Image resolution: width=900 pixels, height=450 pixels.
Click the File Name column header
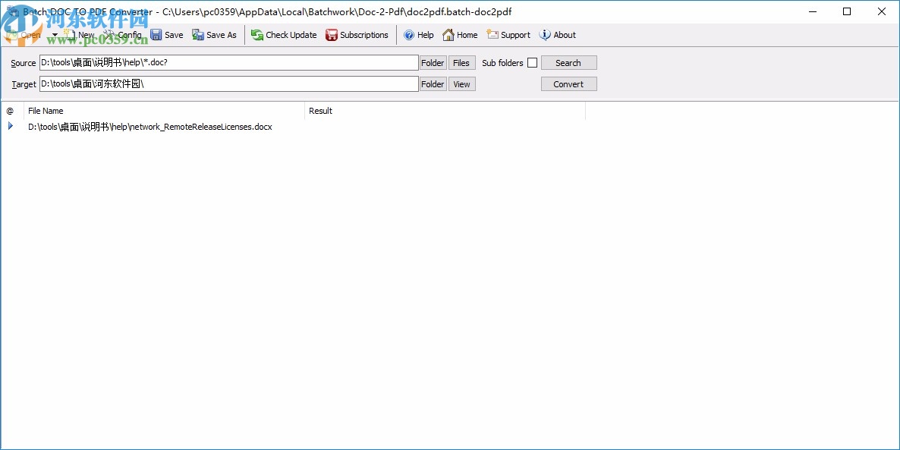(46, 111)
